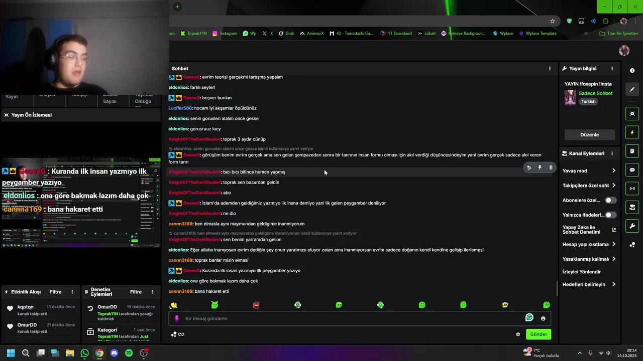Open Yapay Zeka ile Sohbet Denetimi
The image size is (643, 361).
click(589, 230)
